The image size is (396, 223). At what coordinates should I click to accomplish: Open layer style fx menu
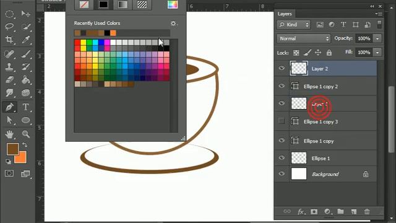tap(301, 212)
